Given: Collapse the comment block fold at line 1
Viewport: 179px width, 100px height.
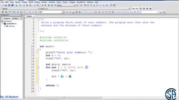Looking at the screenshot, I should (39, 19).
